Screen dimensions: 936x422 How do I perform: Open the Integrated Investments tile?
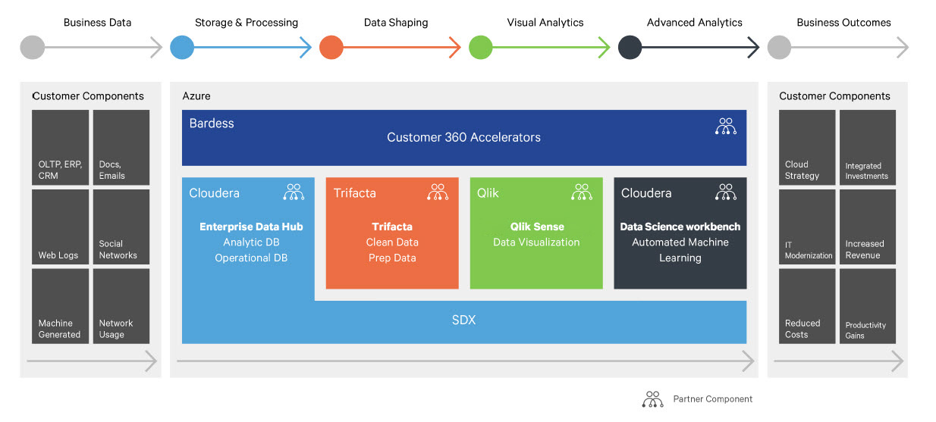click(868, 148)
